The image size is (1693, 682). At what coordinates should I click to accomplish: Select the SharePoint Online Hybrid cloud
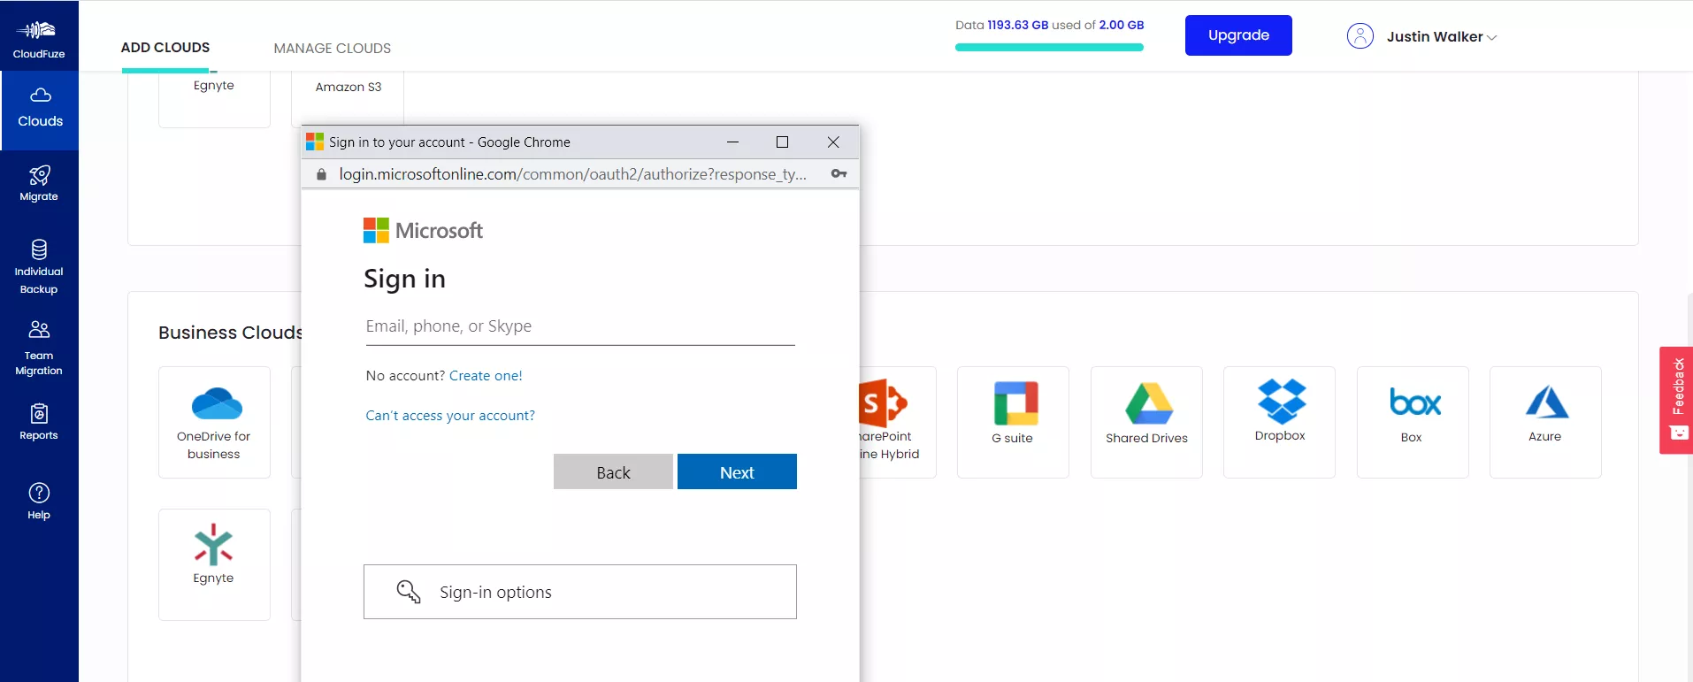(x=897, y=422)
